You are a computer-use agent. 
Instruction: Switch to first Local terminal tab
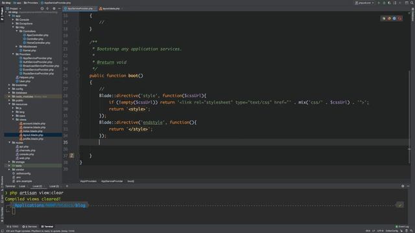[x=22, y=186]
